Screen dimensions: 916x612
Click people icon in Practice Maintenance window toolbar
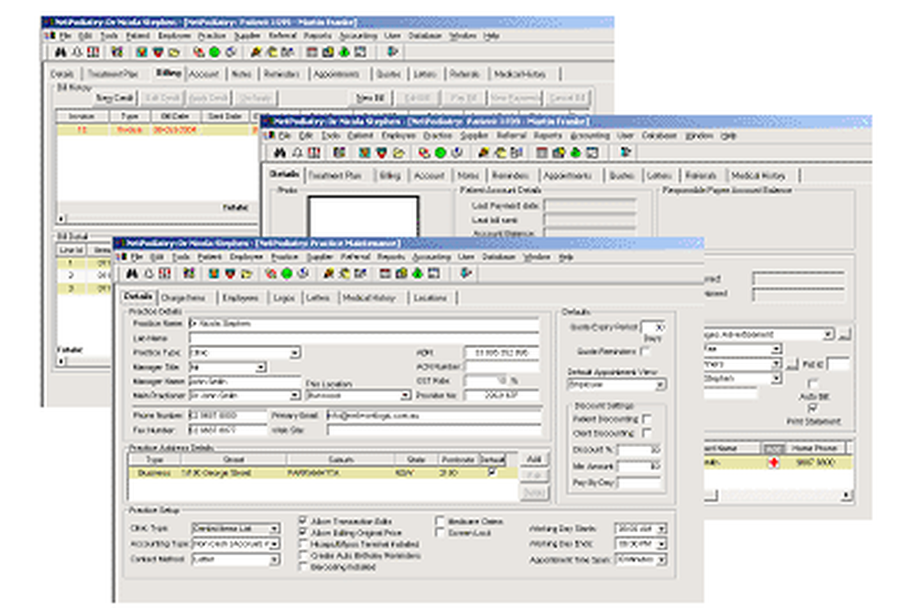pos(189,274)
